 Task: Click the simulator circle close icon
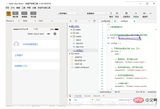coord(55,34)
